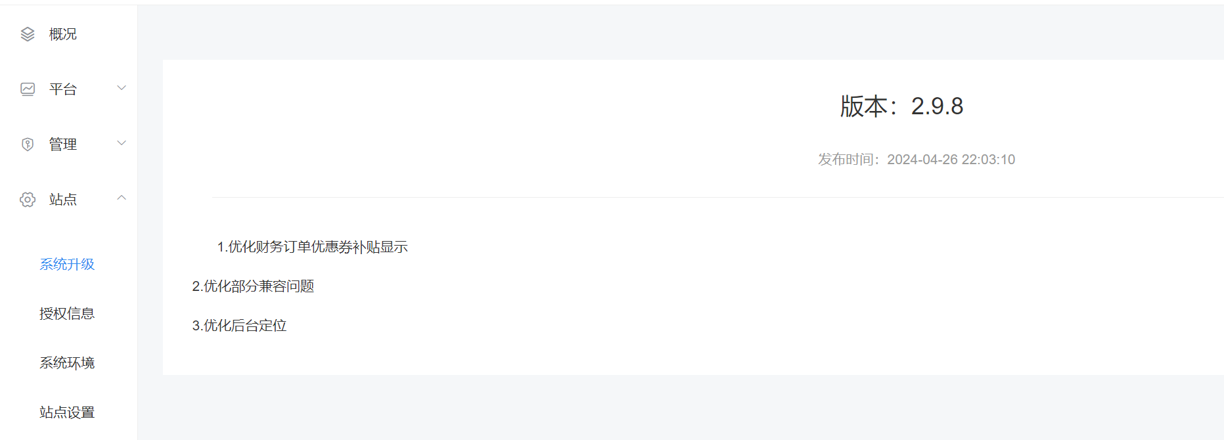Viewport: 1224px width, 440px height.
Task: Click the 版本：2.9.8 heading
Action: point(901,106)
